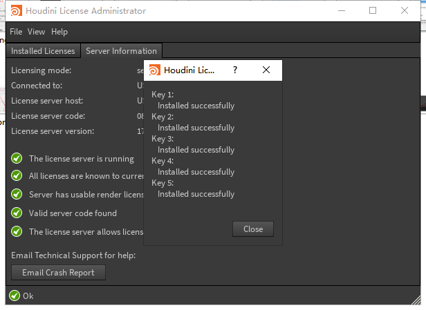Click the green check next to 'license server is running'
This screenshot has width=426, height=310.
17,158
